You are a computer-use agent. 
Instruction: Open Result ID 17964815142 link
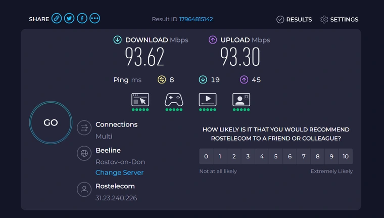coord(196,19)
